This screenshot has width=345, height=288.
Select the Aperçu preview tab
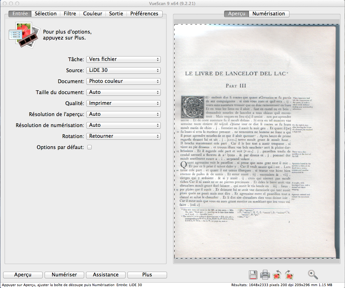pyautogui.click(x=236, y=13)
